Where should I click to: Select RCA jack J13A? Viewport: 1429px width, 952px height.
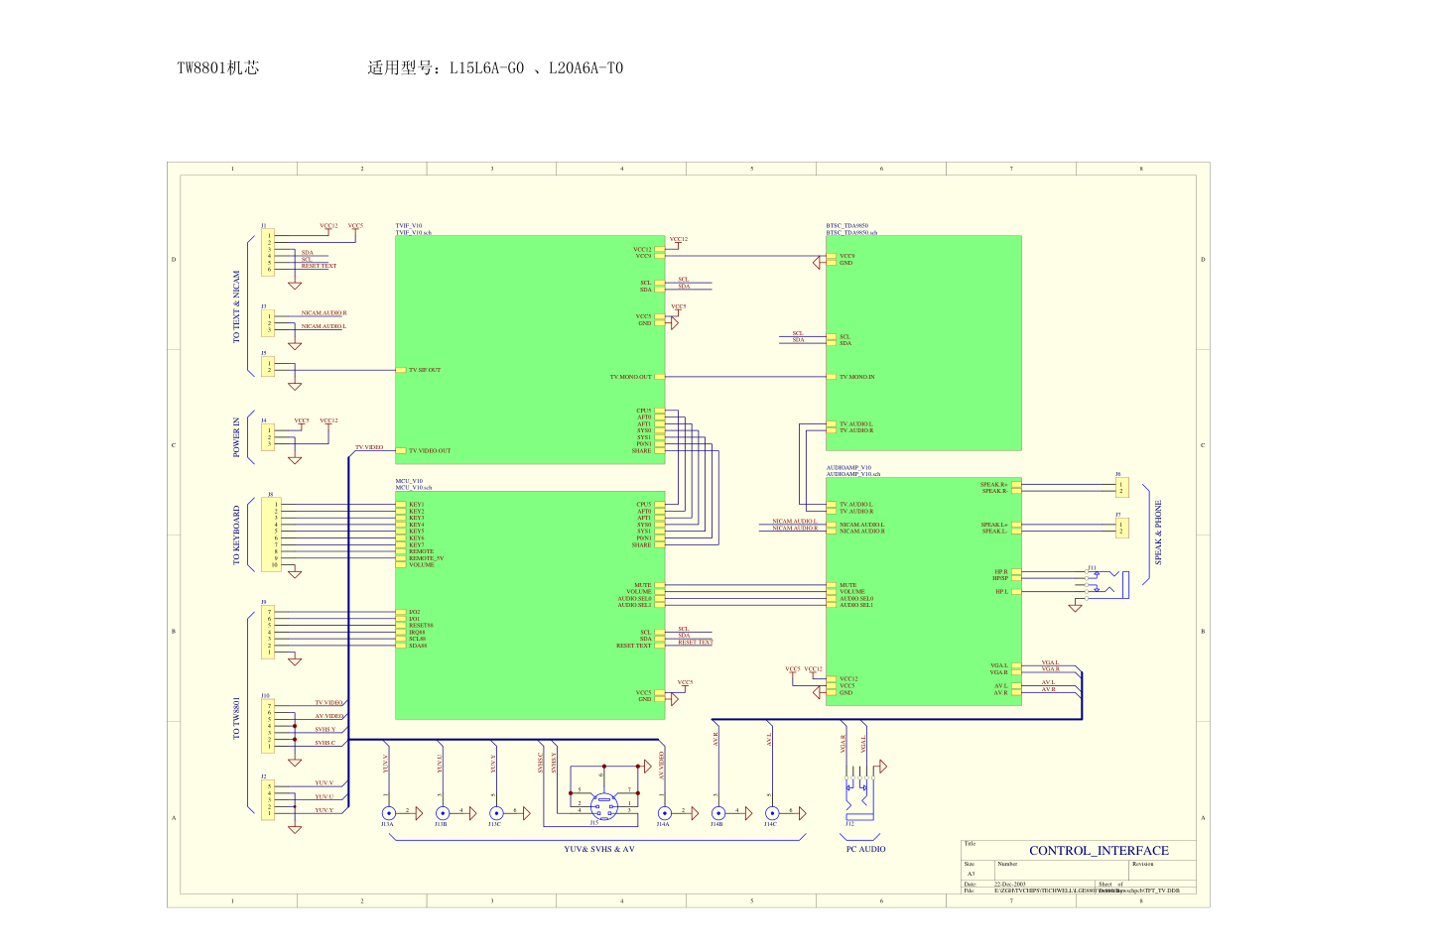388,812
